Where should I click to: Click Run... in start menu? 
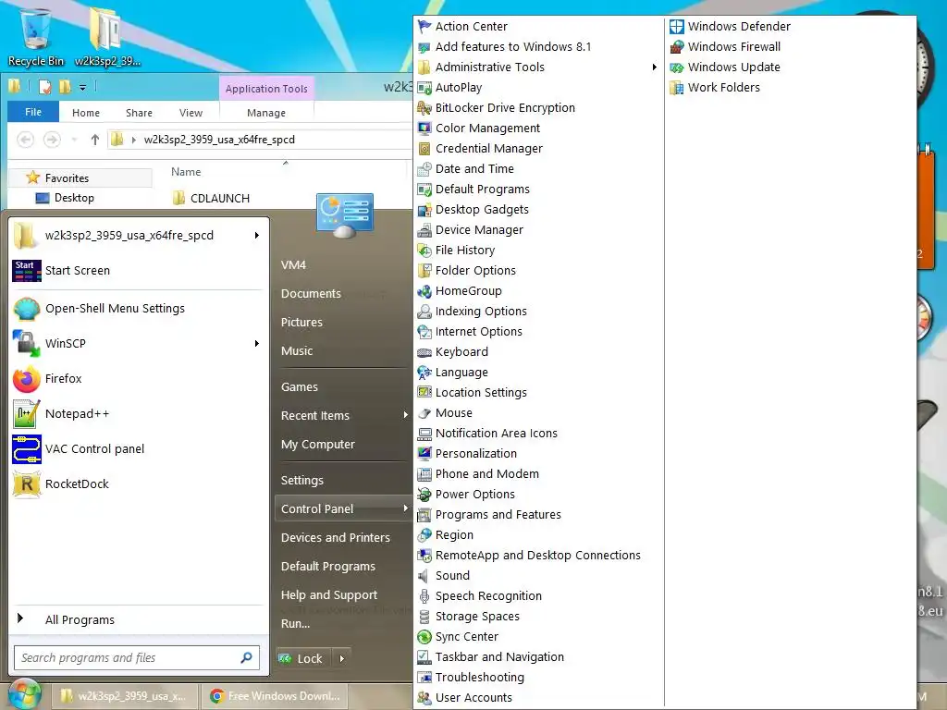[295, 624]
